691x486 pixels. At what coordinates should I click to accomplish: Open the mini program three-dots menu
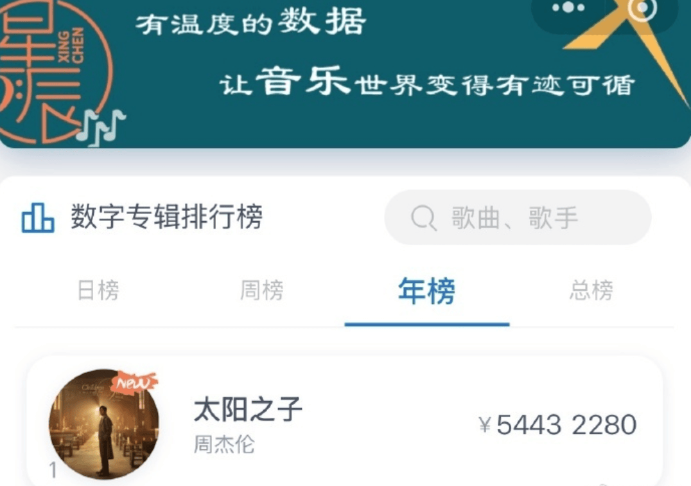click(x=568, y=8)
